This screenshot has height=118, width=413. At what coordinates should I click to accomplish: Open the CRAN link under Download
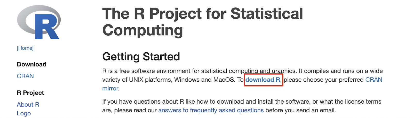point(25,76)
